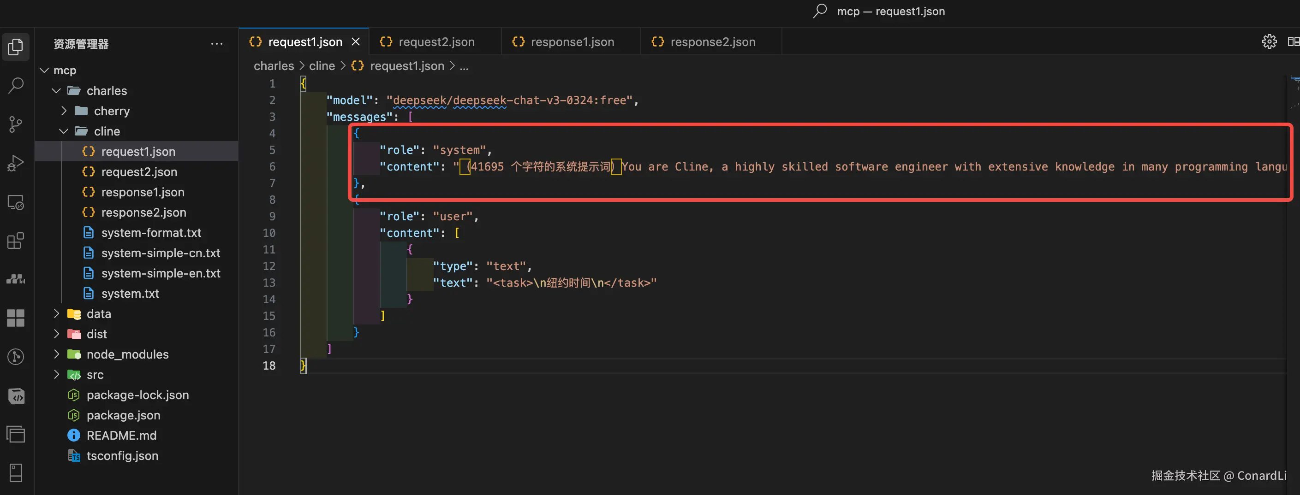Click the settings gear icon in editor toolbar
The width and height of the screenshot is (1300, 495).
click(1269, 42)
